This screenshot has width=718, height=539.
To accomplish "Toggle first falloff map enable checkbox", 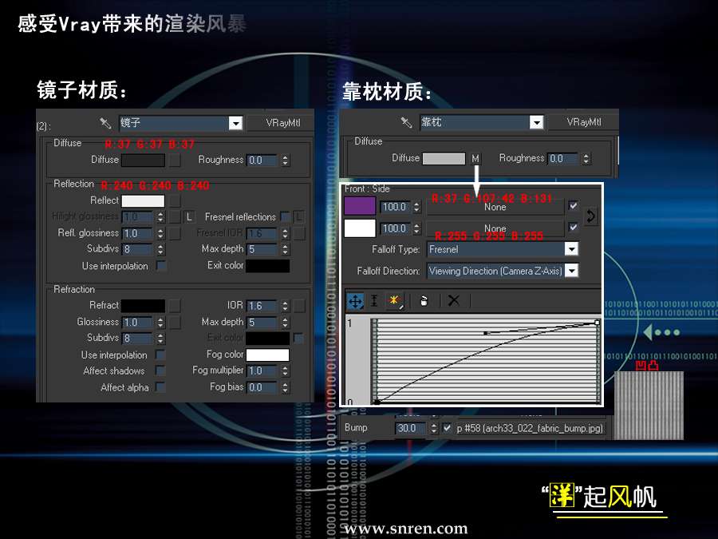I will (x=573, y=205).
